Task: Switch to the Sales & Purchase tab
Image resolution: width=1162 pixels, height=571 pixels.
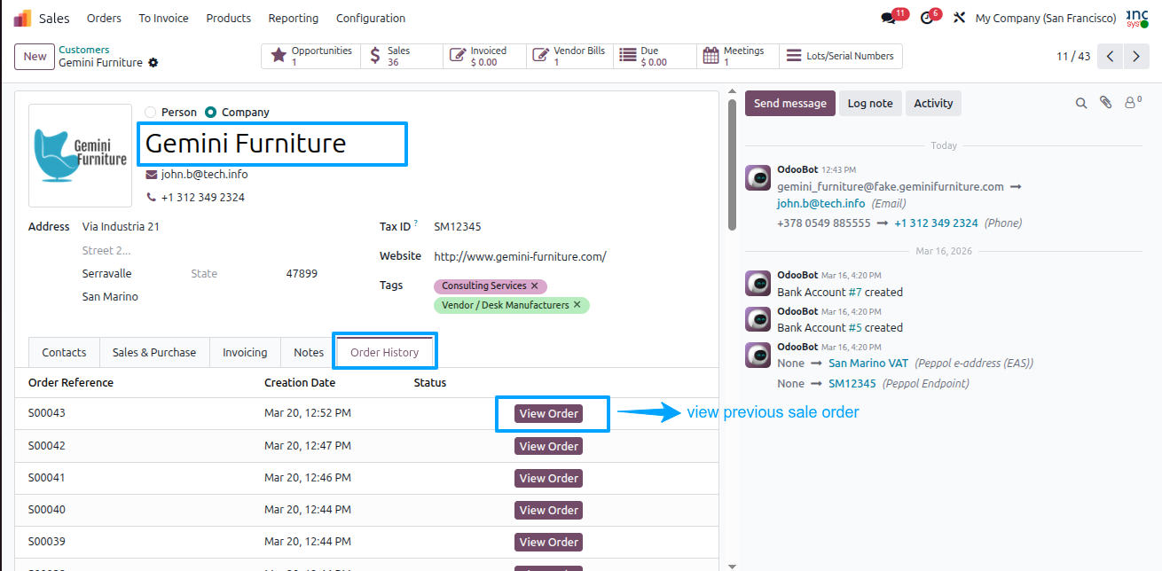Action: 154,352
